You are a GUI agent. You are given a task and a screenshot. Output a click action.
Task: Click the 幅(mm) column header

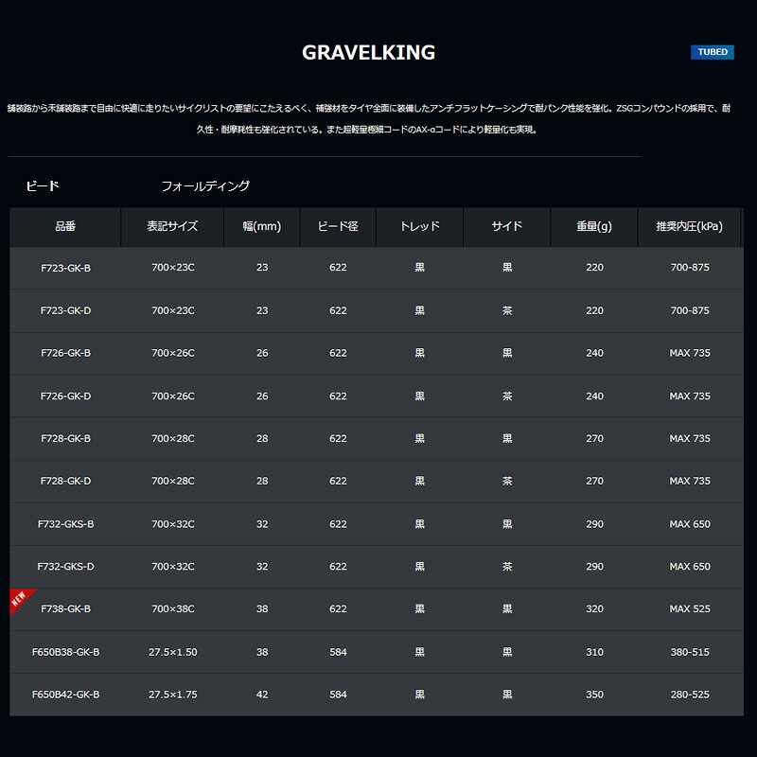click(x=262, y=227)
